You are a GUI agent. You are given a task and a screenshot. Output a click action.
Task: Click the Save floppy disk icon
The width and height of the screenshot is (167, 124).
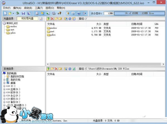pyautogui.click(x=23, y=13)
